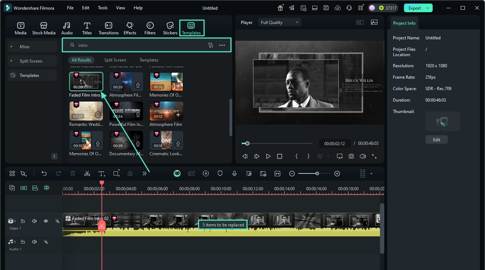The height and width of the screenshot is (270, 485).
Task: Open the Transitions panel
Action: click(x=109, y=28)
